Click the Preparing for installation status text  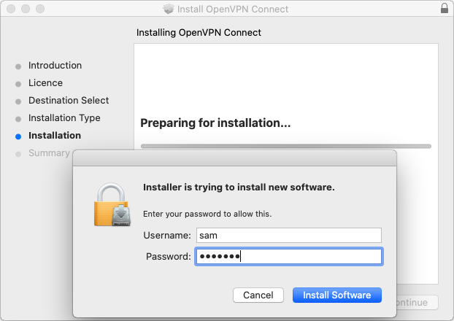point(215,123)
